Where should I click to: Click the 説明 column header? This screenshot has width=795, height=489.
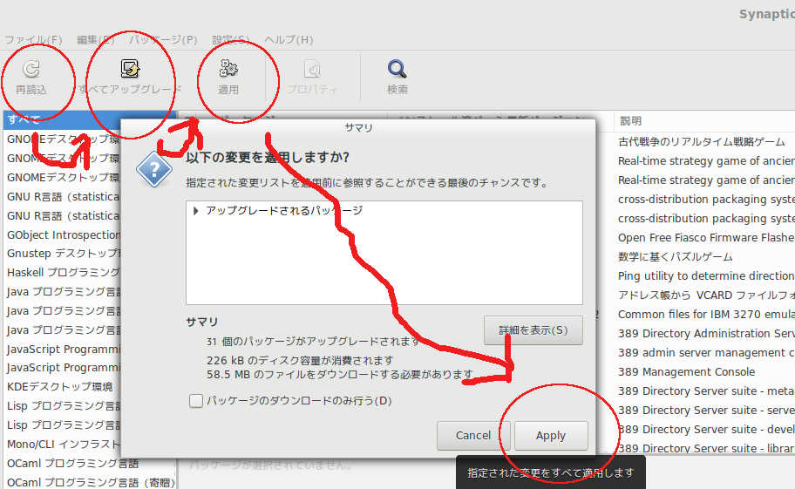[631, 120]
